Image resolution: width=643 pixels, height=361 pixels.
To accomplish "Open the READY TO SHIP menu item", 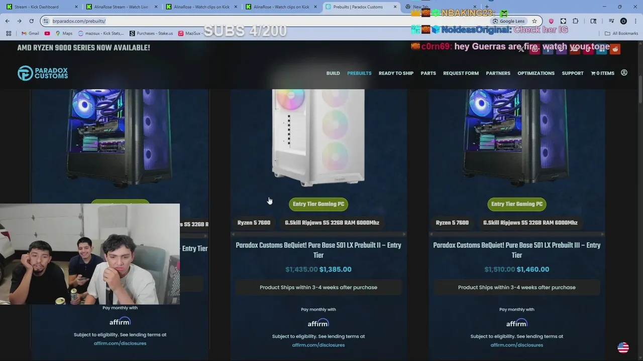I will [396, 73].
